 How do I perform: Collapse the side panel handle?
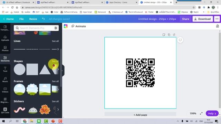coord(63,71)
